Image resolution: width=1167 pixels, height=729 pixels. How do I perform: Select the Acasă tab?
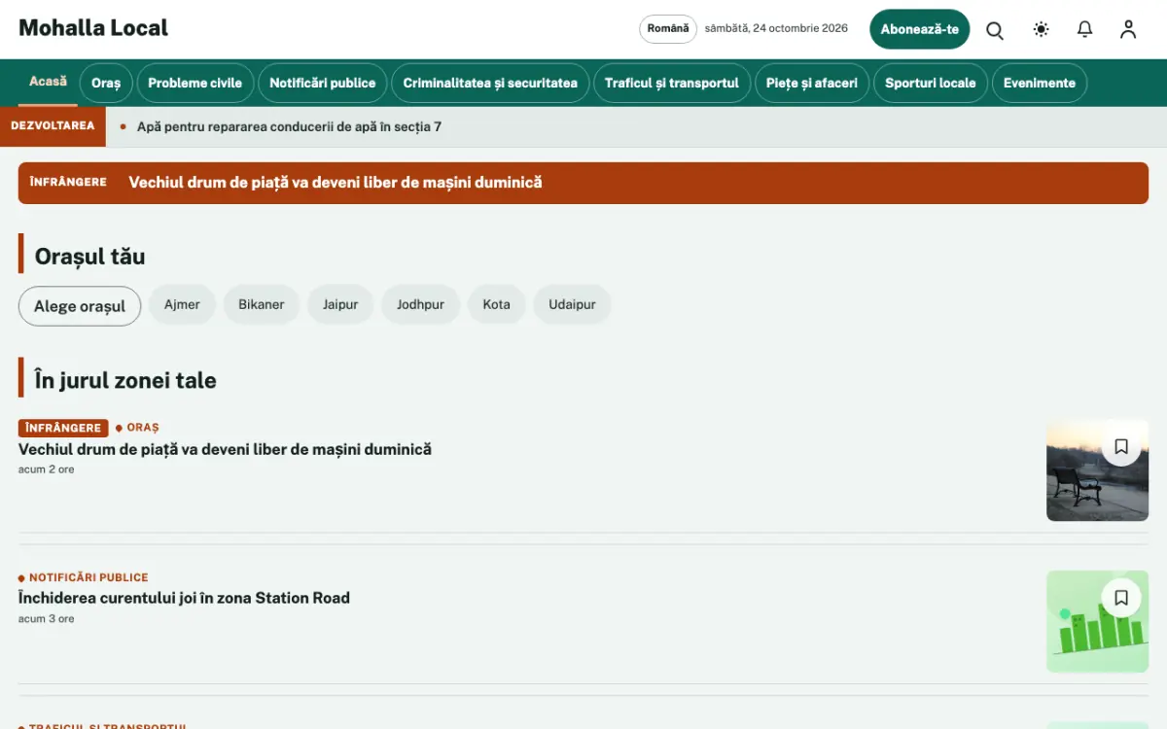pyautogui.click(x=48, y=82)
